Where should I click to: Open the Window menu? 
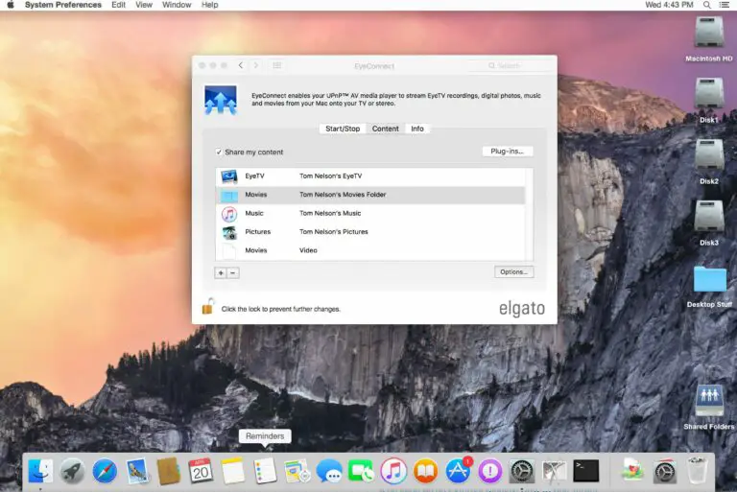pos(177,5)
